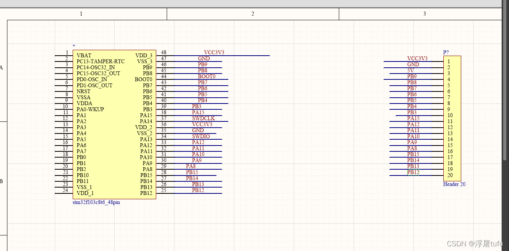Click the VSS_1 pin name
The height and width of the screenshot is (251, 509).
click(x=84, y=187)
